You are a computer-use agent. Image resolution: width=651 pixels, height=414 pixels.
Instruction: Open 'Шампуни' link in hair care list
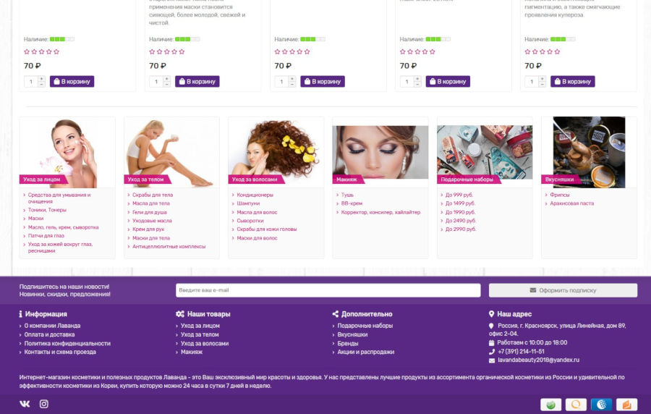[x=248, y=203]
